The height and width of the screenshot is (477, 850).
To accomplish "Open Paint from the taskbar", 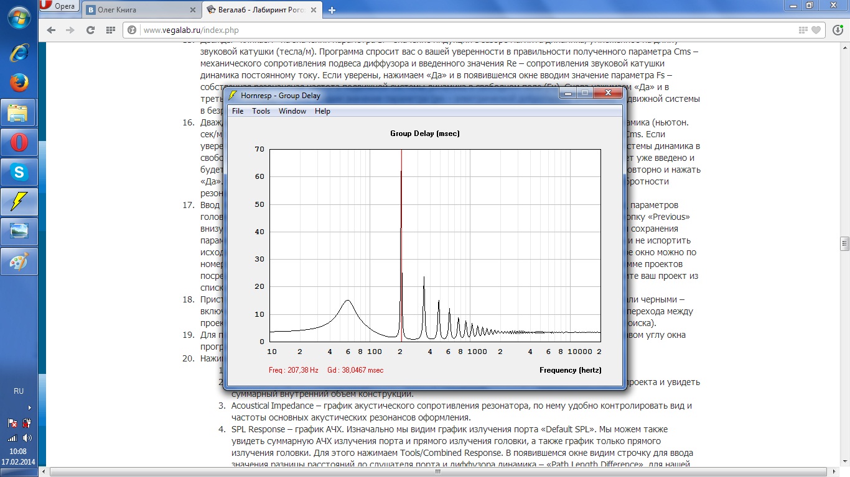I will pyautogui.click(x=19, y=261).
